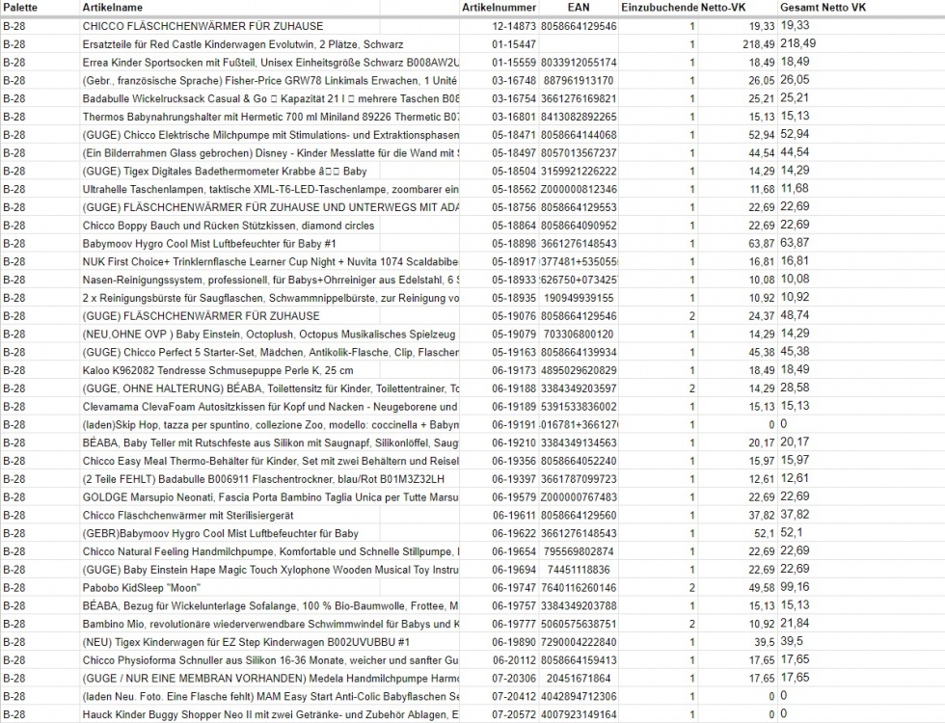The image size is (945, 723).
Task: Select "GOLDGE Marsupio Neonati" article name
Action: click(271, 496)
